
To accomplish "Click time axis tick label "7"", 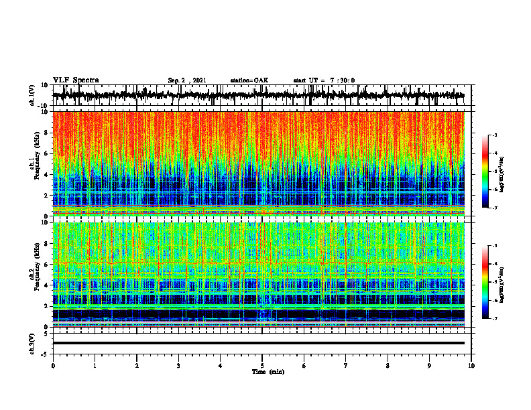I will tap(346, 366).
